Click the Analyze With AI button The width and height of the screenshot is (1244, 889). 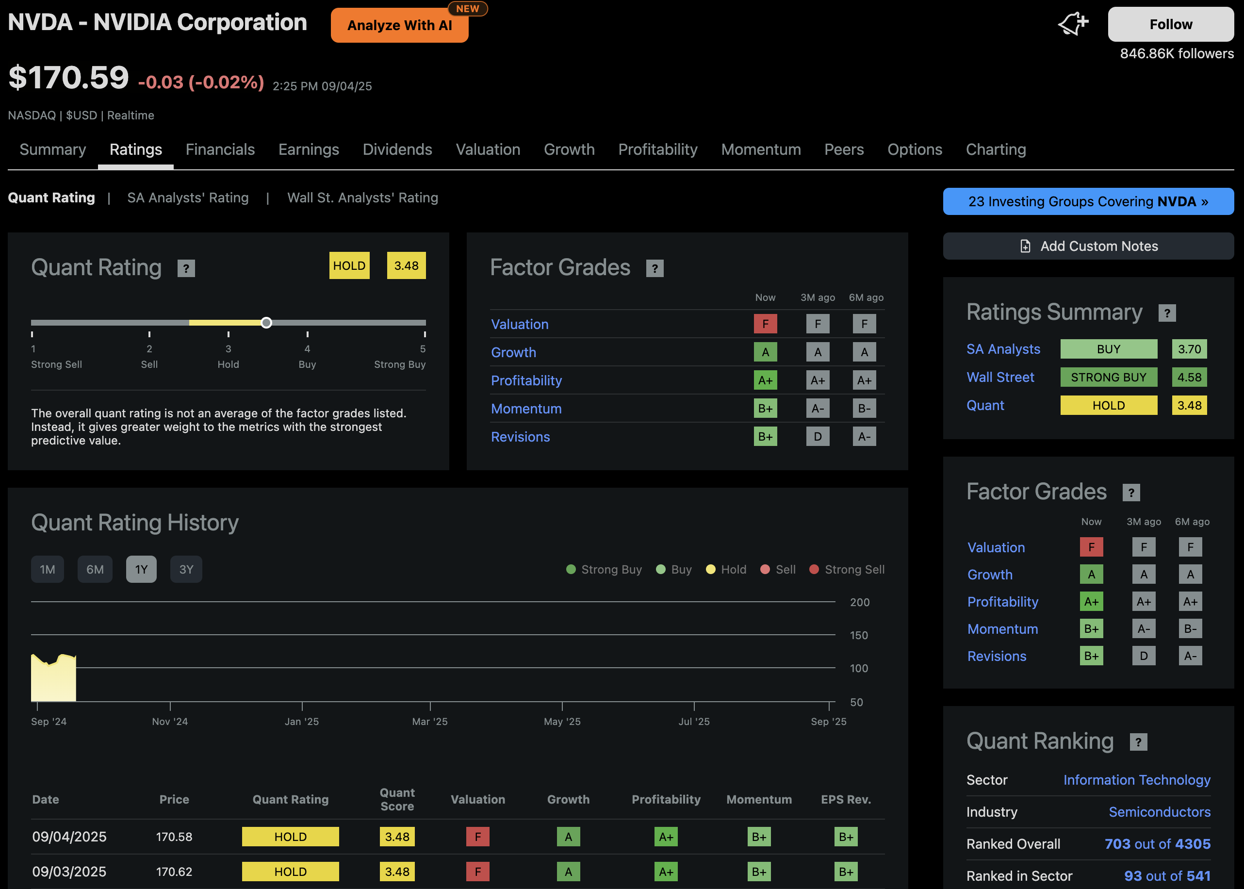[x=399, y=25]
